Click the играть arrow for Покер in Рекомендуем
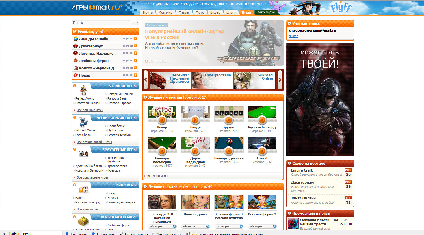Image resolution: width=424 pixels, height=235 pixels. (136, 75)
